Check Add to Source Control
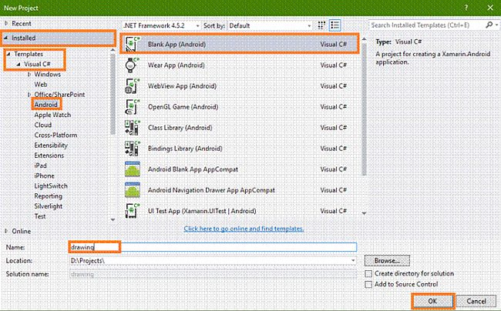This screenshot has height=311, width=501. point(368,284)
